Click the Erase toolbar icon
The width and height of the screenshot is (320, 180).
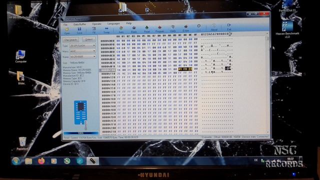pyautogui.click(x=185, y=28)
